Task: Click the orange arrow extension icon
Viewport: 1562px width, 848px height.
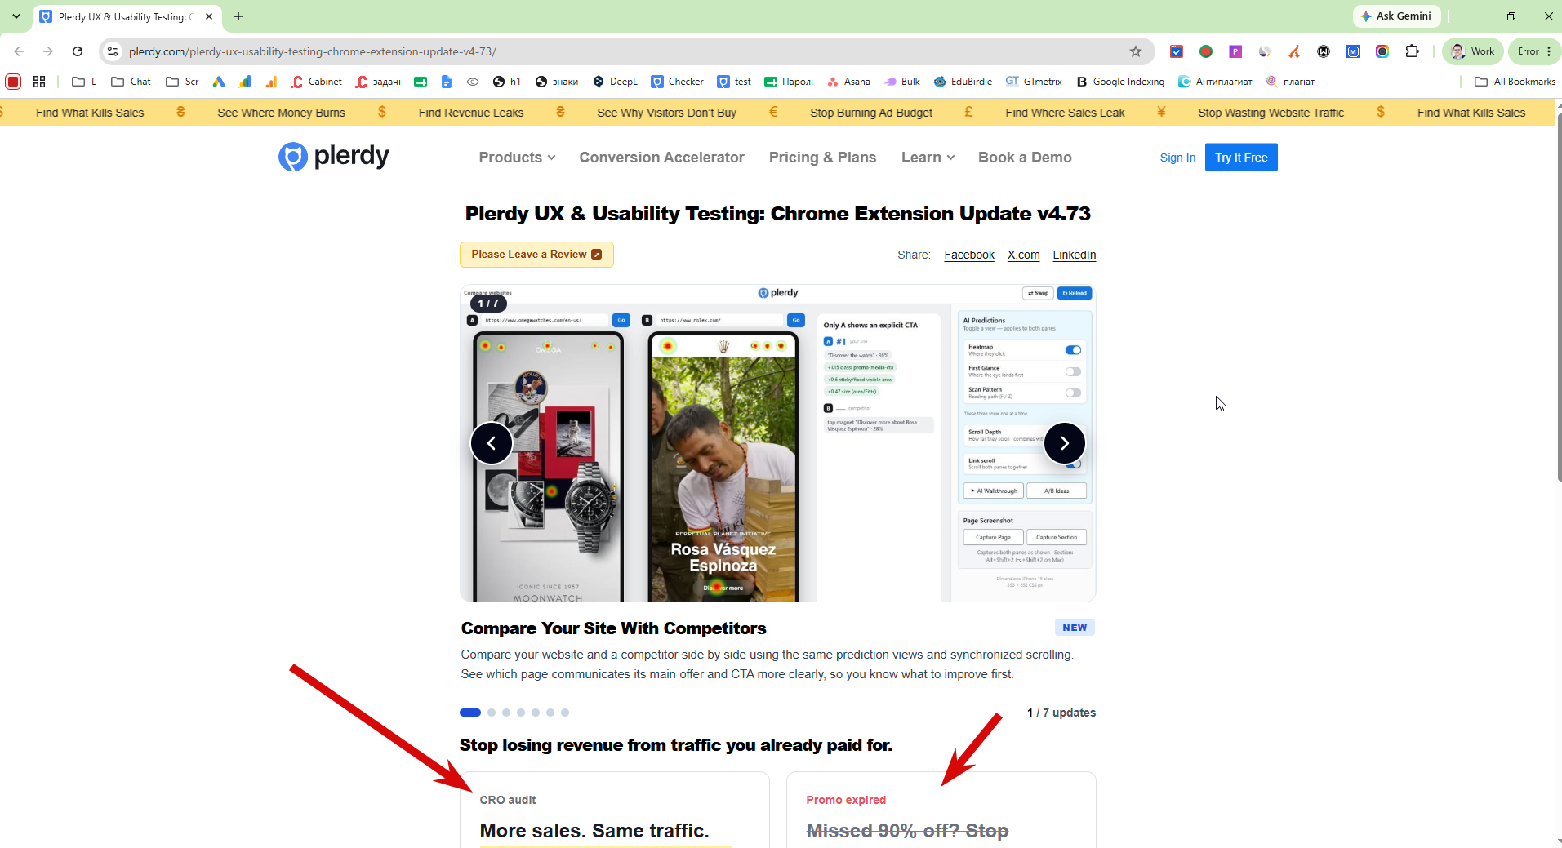Action: point(1294,51)
